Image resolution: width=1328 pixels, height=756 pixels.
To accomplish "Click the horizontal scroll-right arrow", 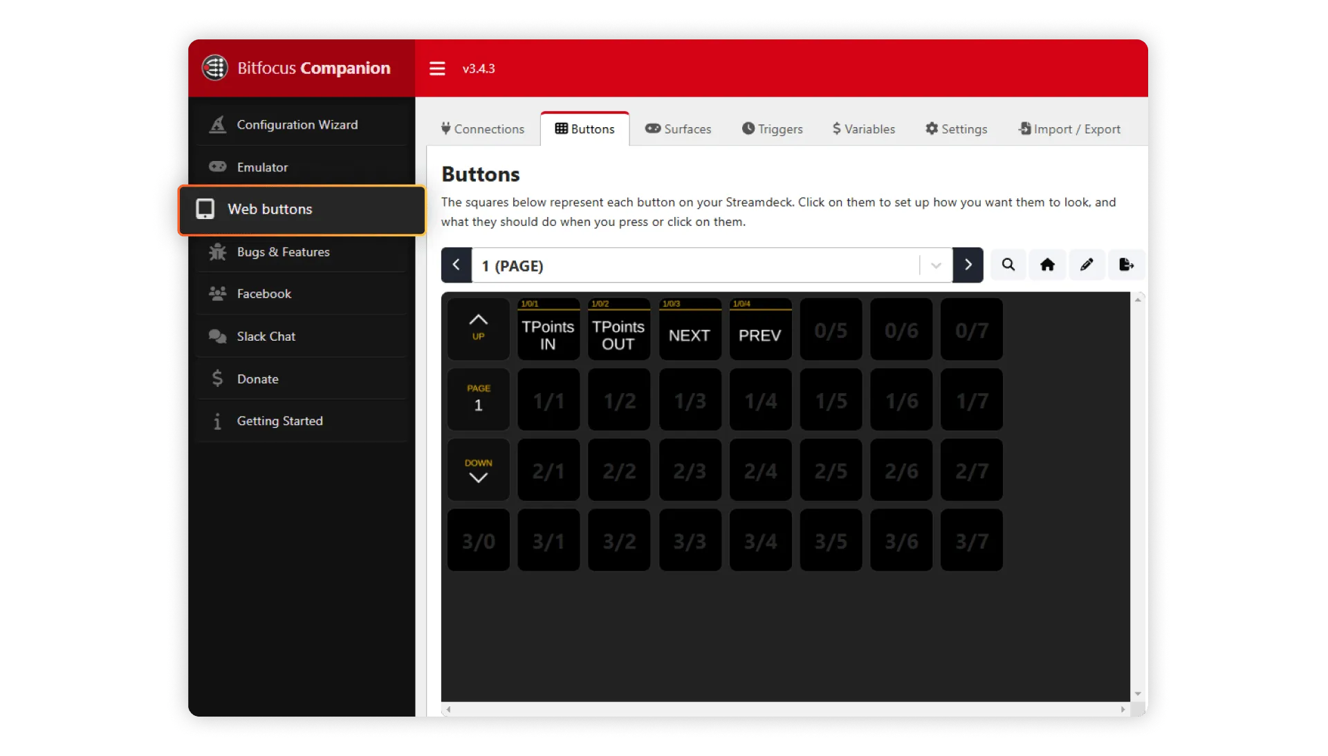I will (x=1123, y=710).
